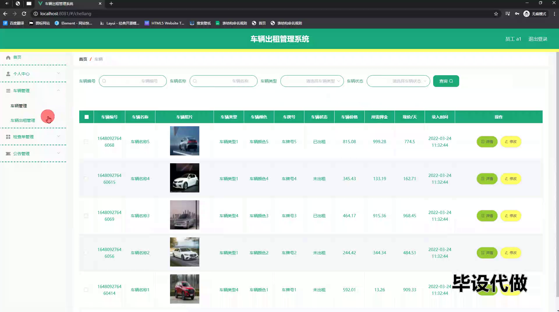Focus the 车辆名称 search input
This screenshot has width=559, height=312.
coord(224,81)
